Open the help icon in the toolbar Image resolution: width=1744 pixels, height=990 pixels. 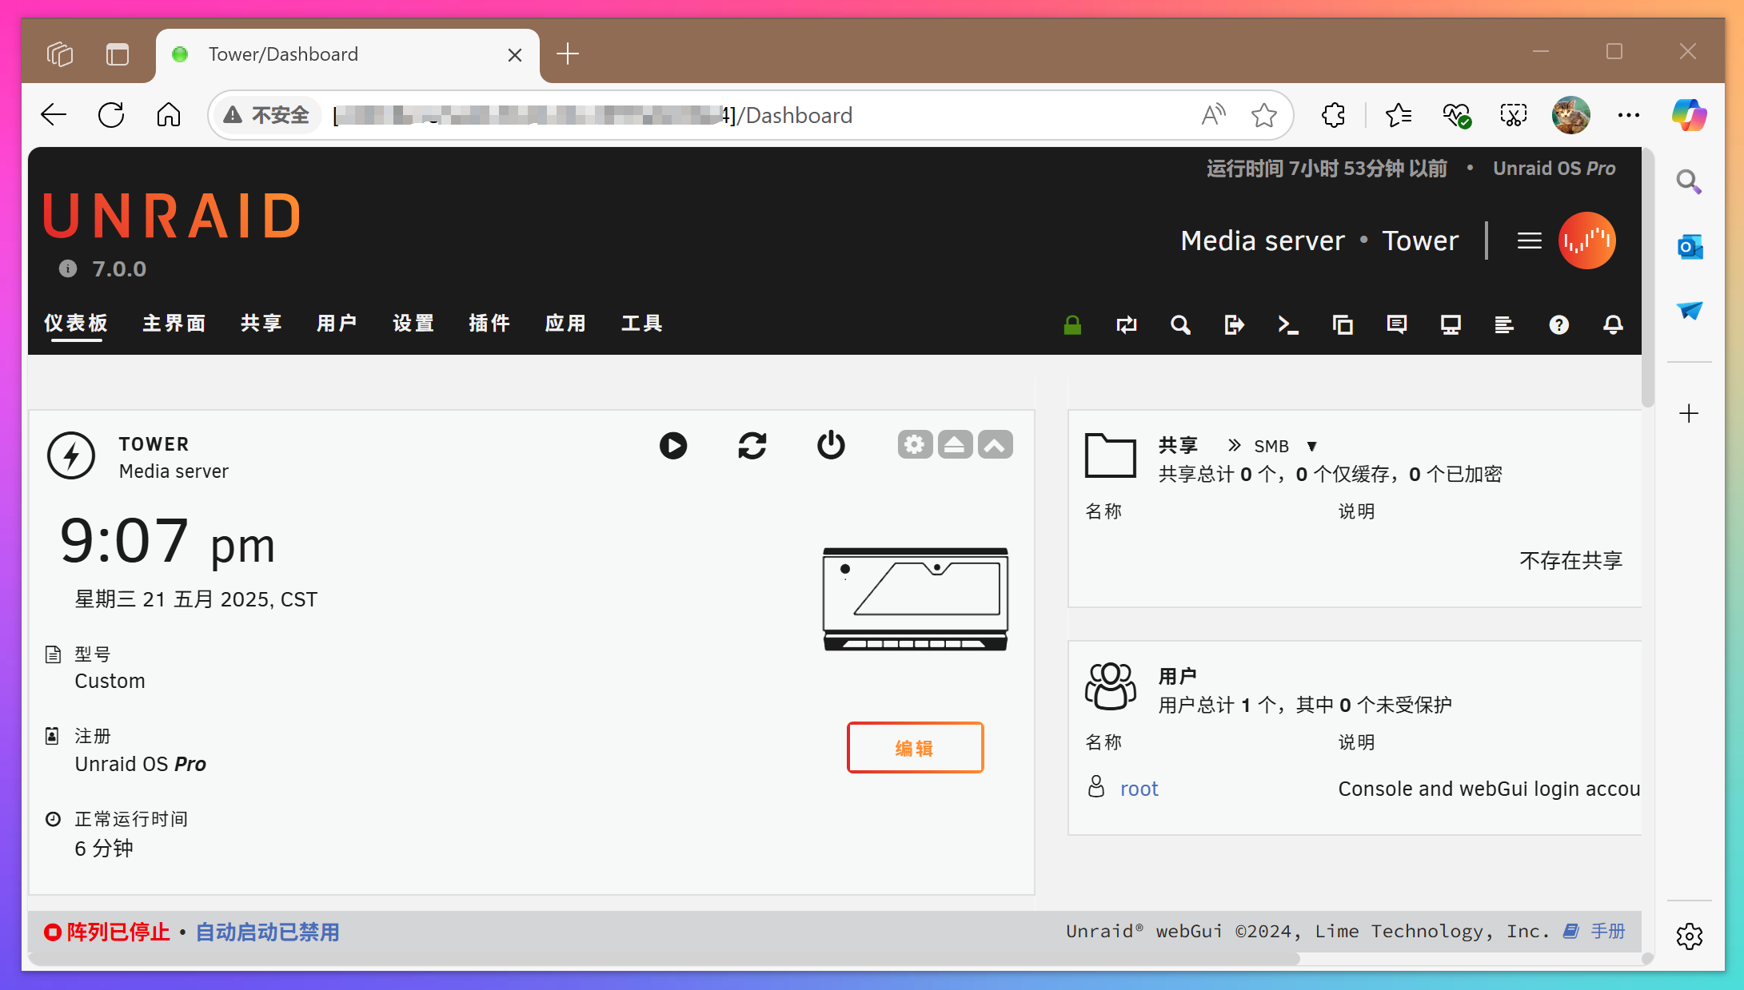[x=1558, y=324]
